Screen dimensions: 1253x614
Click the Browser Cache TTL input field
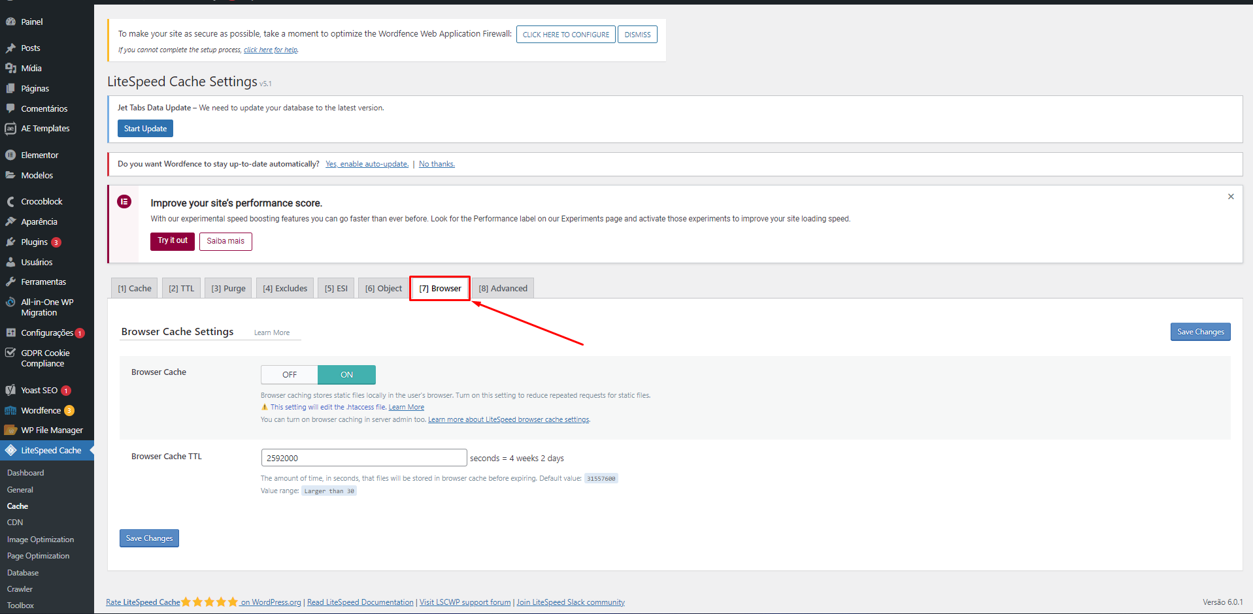364,458
